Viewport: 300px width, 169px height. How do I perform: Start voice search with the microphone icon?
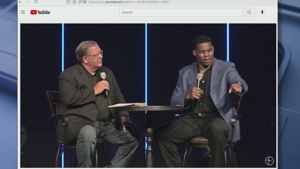pos(262,12)
